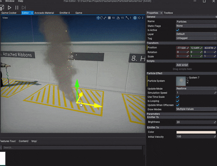Collapse the General section header
The width and height of the screenshot is (217, 166).
[182, 17]
